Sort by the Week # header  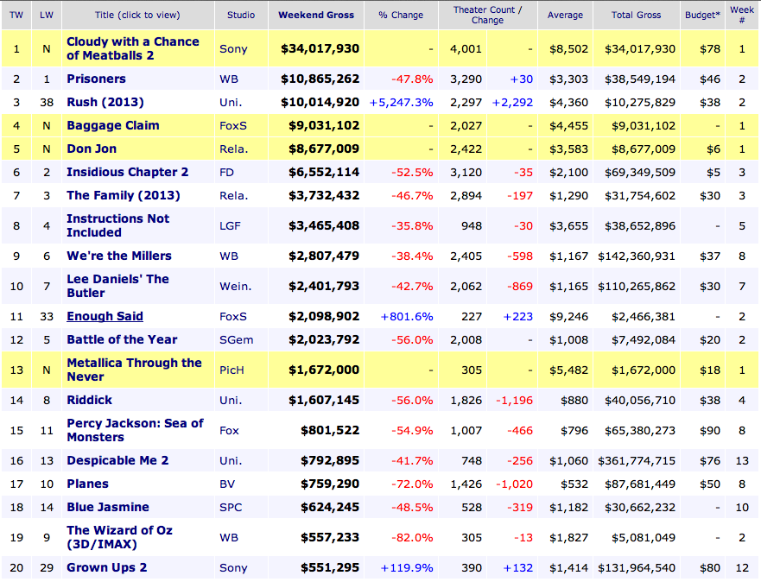[x=742, y=15]
